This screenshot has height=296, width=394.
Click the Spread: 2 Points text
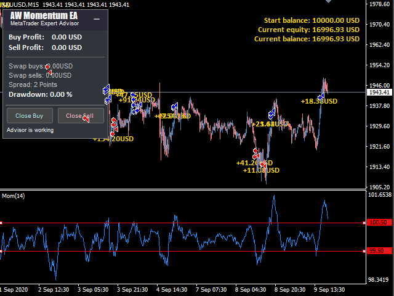33,84
